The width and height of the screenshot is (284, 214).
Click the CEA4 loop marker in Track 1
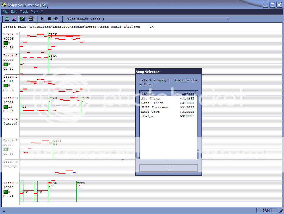tap(52, 55)
